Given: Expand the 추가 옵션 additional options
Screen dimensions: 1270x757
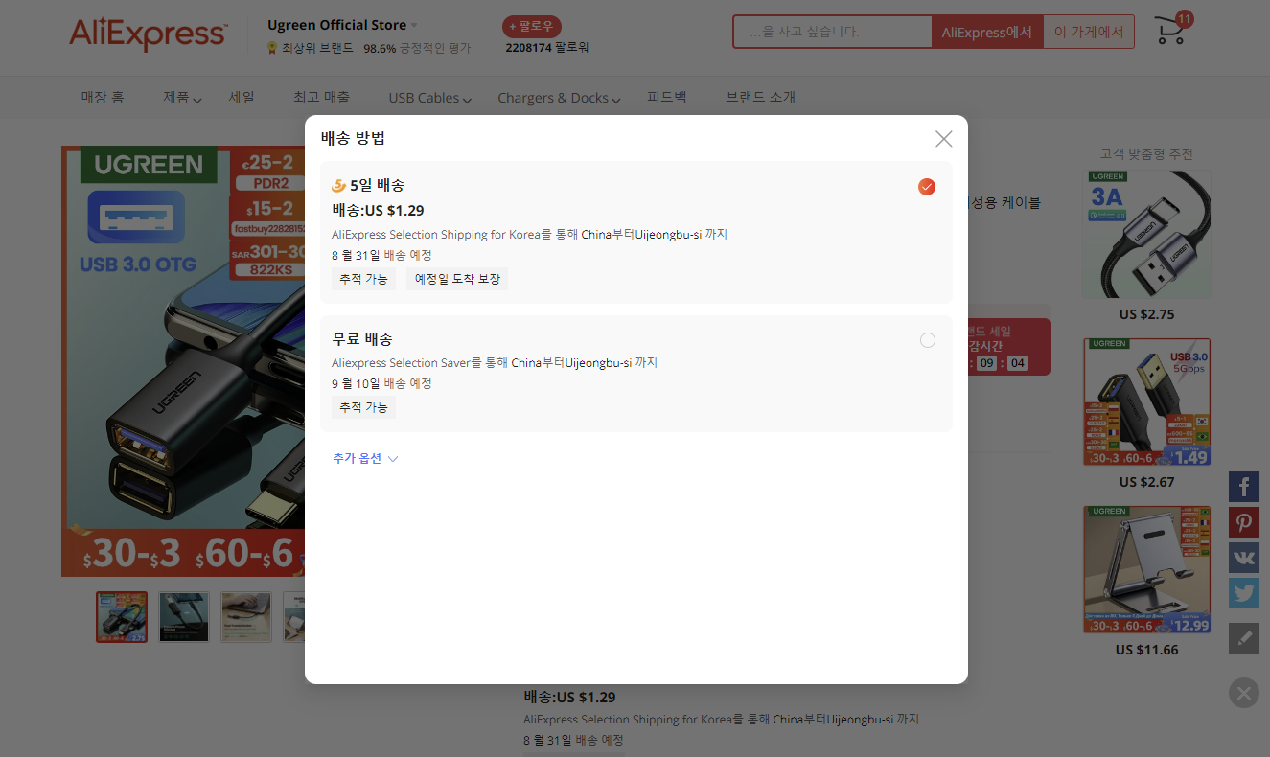Looking at the screenshot, I should tap(365, 458).
